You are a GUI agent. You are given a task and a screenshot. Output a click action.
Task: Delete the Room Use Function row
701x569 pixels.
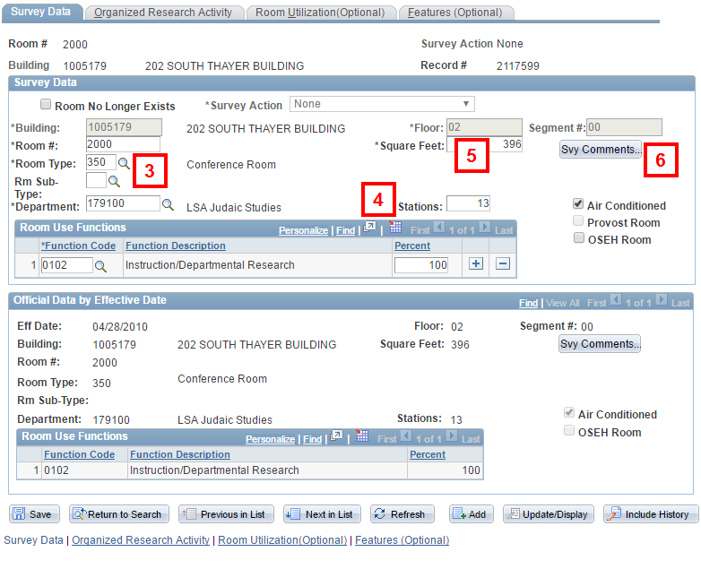[x=503, y=263]
